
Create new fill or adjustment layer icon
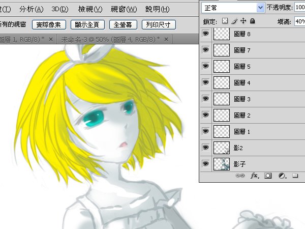282,176
